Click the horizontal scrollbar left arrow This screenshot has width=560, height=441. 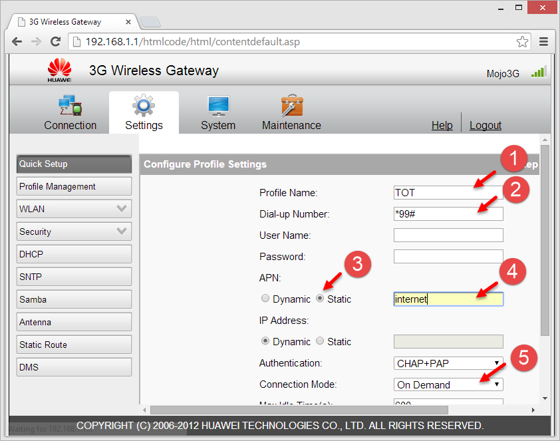coord(144,410)
